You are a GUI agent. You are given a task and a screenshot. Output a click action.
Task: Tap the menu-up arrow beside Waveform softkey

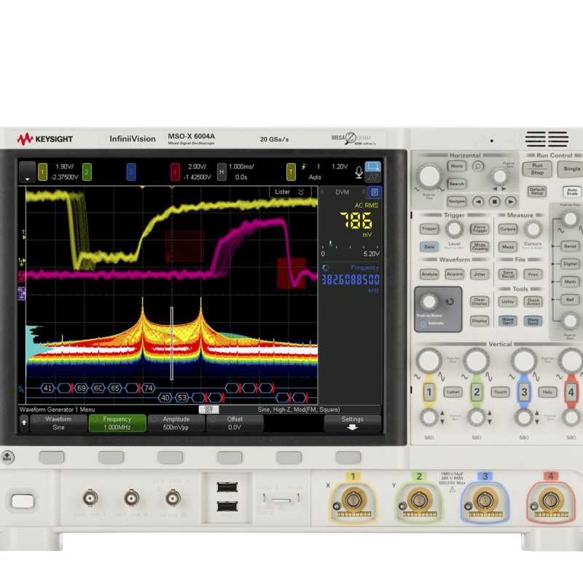[x=24, y=423]
